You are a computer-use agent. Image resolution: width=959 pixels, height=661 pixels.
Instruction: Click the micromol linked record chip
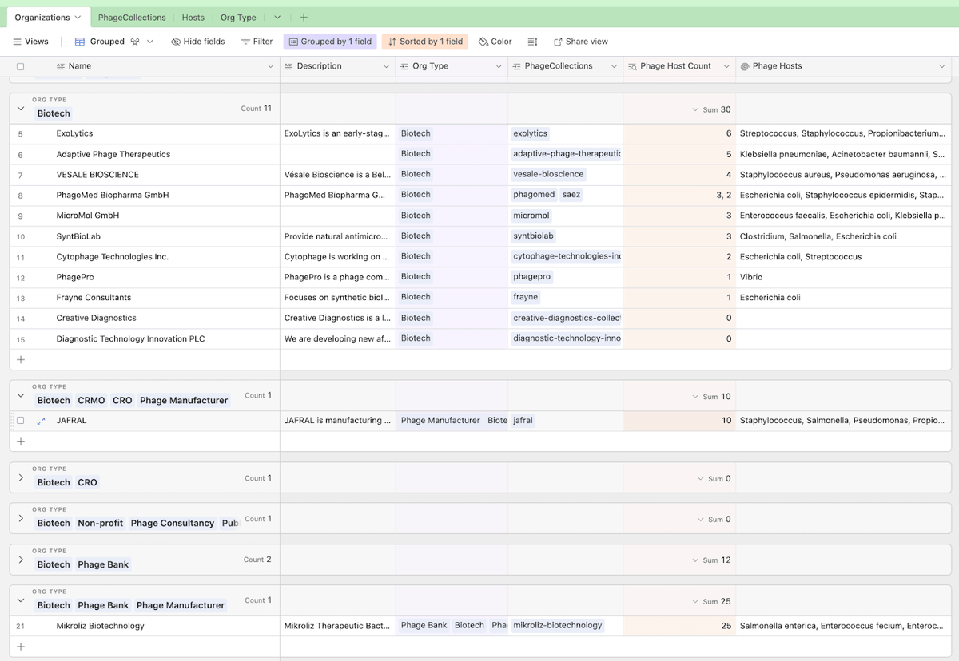tap(531, 216)
